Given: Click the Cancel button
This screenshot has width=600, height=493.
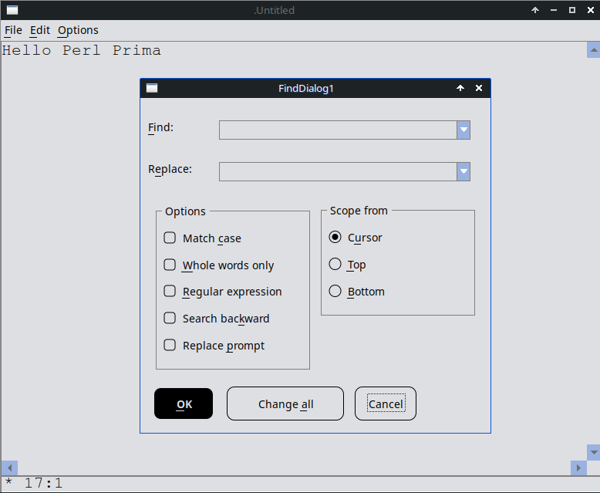Looking at the screenshot, I should point(385,404).
